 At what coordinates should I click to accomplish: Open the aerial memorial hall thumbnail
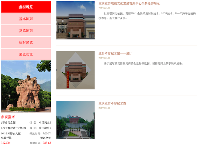(x=76, y=120)
